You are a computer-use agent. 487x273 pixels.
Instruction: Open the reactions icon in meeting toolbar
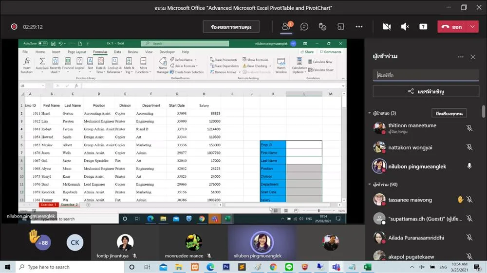[322, 27]
